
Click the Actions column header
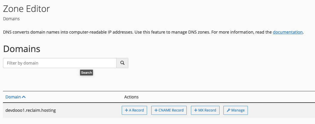pyautogui.click(x=131, y=97)
